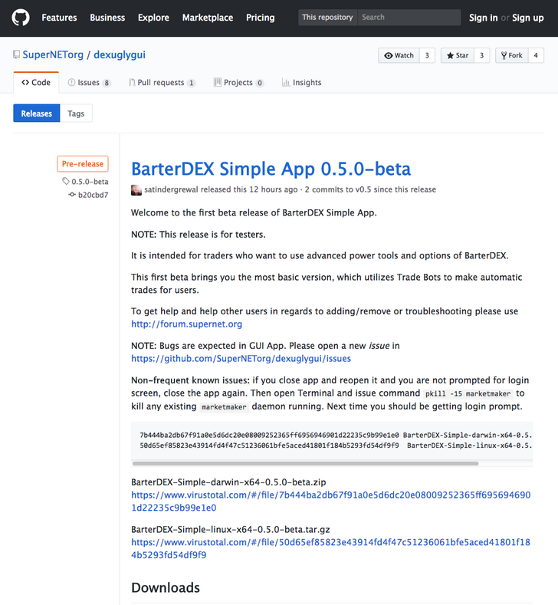This screenshot has width=558, height=605.
Task: View the watchers count of 3
Action: 427,55
